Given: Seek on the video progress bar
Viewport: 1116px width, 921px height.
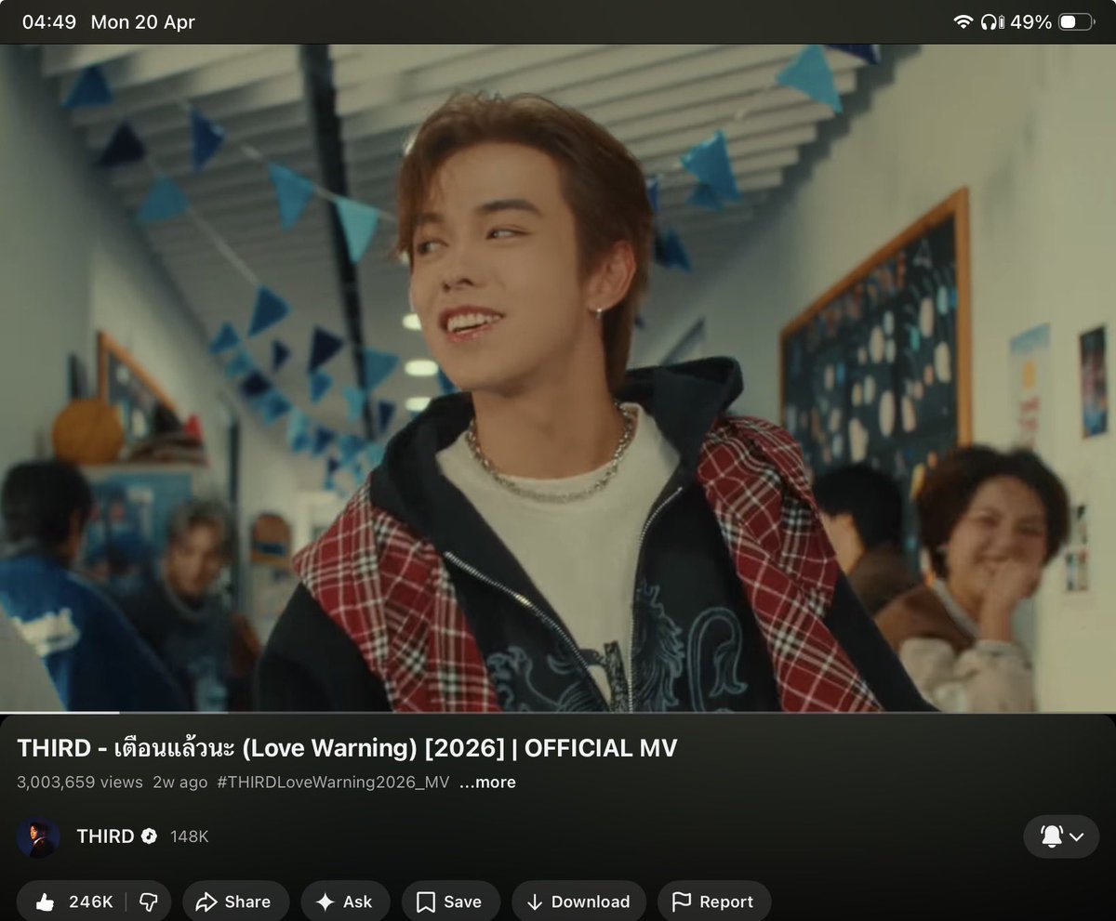Looking at the screenshot, I should pos(558,713).
